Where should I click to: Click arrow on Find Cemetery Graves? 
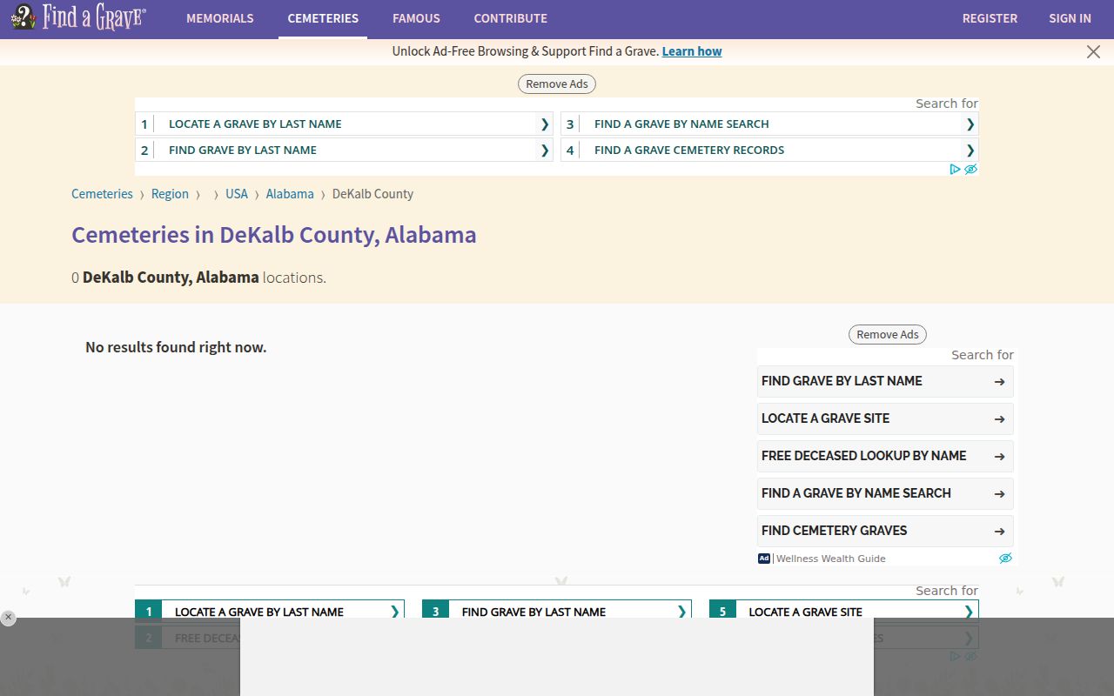[999, 531]
